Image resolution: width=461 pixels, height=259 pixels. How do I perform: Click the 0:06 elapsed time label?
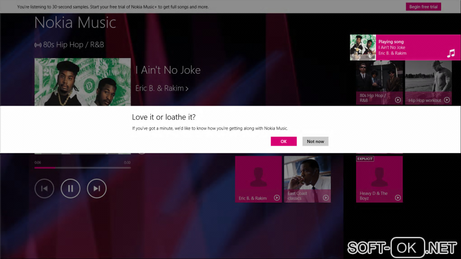(38, 162)
